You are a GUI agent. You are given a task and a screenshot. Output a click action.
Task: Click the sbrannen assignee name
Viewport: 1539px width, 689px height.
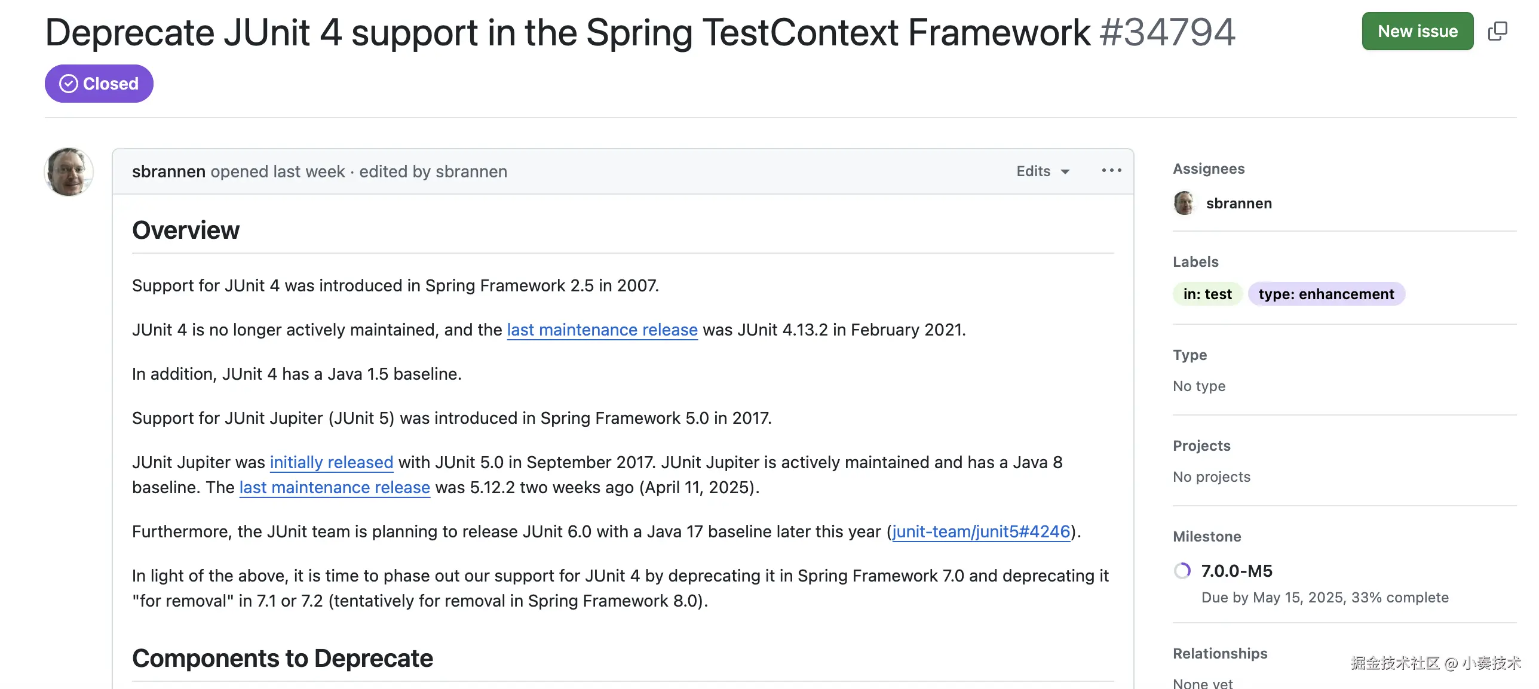1238,203
